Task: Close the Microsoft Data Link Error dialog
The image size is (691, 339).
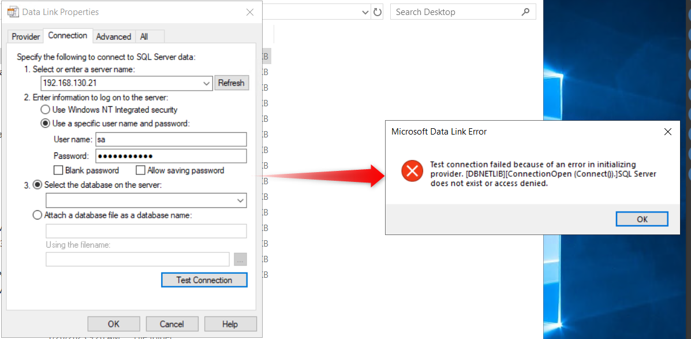Action: tap(668, 131)
